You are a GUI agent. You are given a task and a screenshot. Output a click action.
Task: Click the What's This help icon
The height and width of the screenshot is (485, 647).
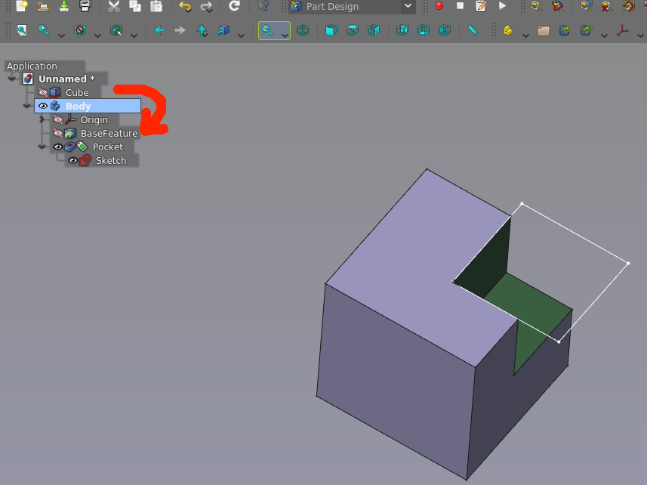[261, 8]
